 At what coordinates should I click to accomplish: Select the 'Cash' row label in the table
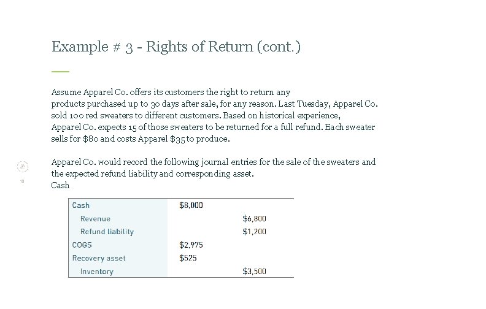(81, 205)
